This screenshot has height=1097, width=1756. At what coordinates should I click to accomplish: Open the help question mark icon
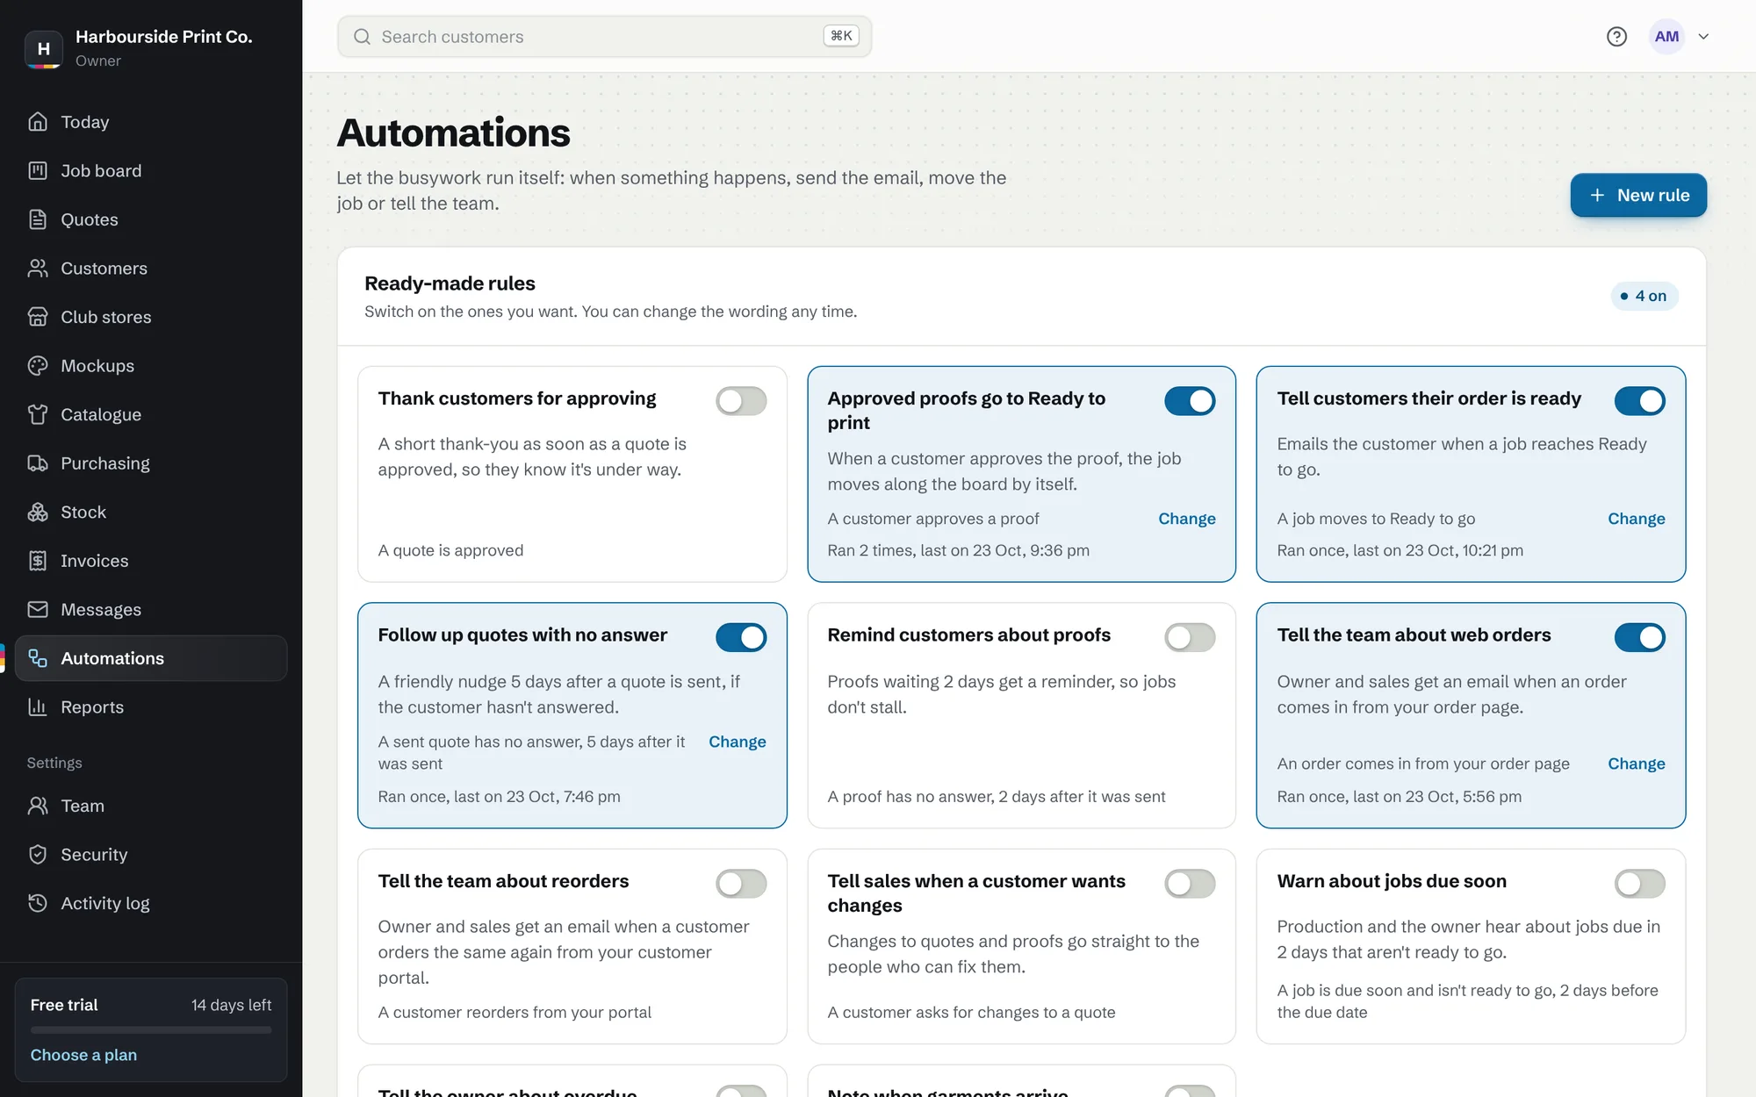tap(1616, 37)
